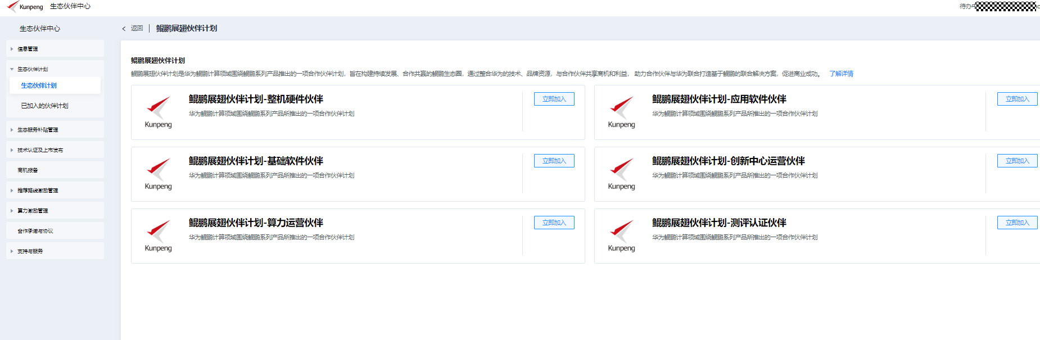Click 立即加入 on the 算力运营伙伴 card
The image size is (1040, 340).
[x=554, y=223]
